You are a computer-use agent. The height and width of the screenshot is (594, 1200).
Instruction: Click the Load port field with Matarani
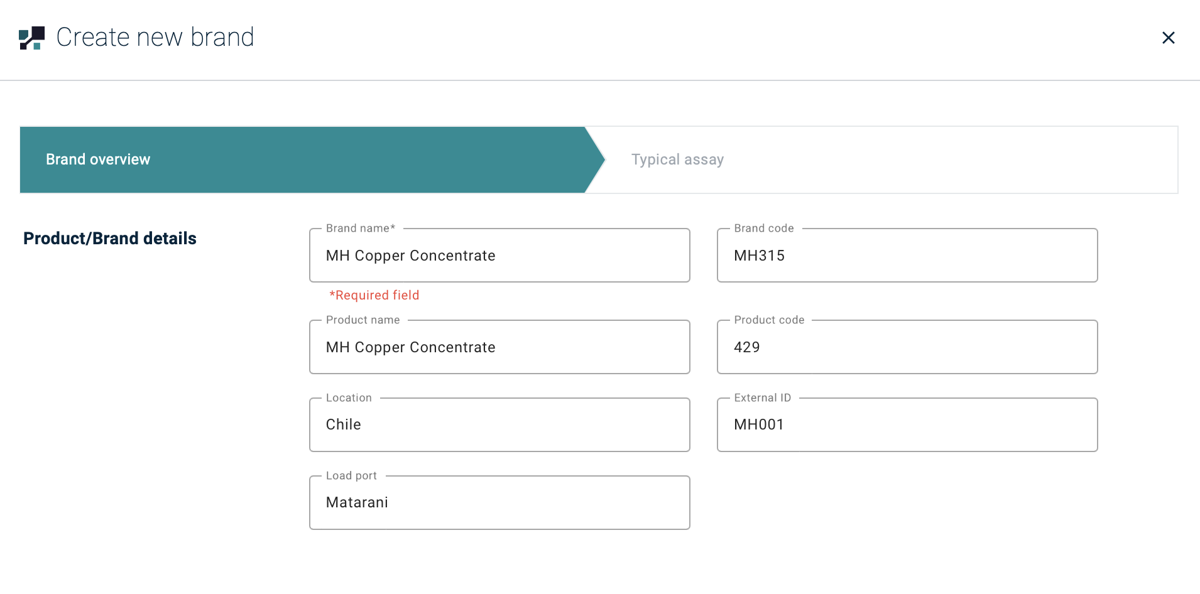[x=499, y=502]
